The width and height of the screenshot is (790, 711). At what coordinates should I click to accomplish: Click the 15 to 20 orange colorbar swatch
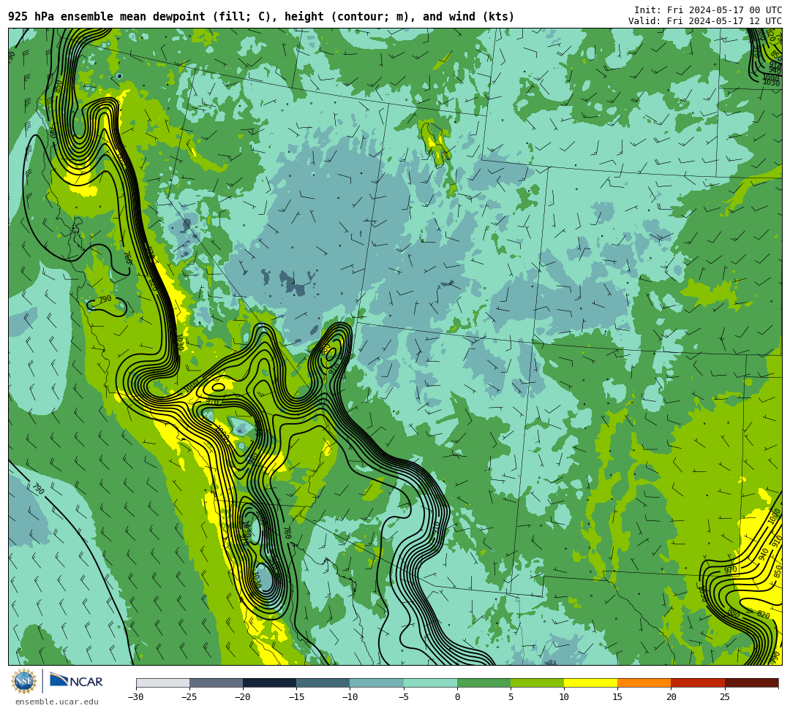pyautogui.click(x=644, y=683)
